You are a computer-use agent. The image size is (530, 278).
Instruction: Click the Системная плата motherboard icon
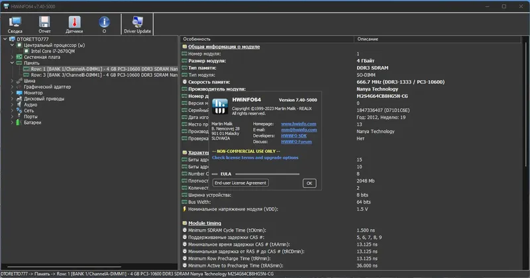[19, 57]
